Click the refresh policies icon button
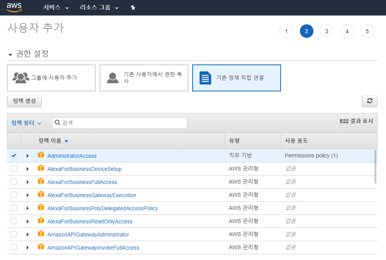This screenshot has height=260, width=386. coord(369,101)
